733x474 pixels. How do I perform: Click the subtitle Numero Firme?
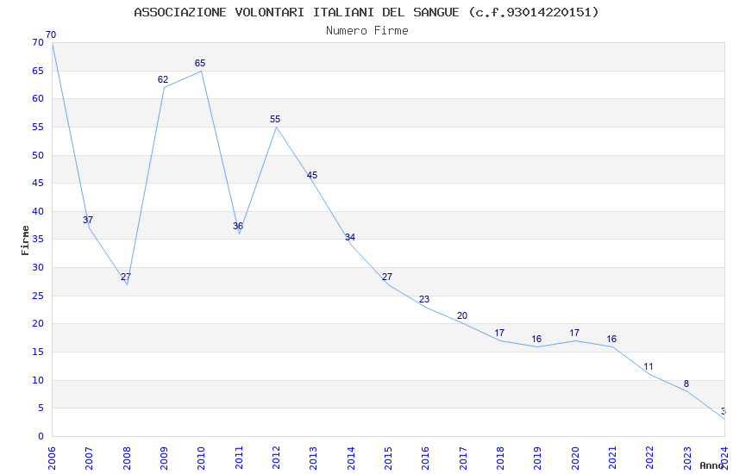(x=367, y=31)
